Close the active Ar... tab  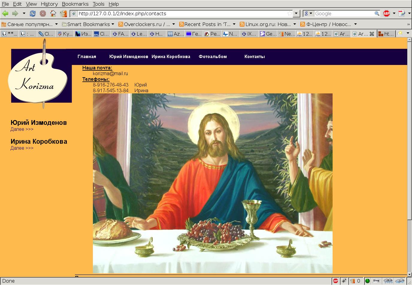[372, 34]
